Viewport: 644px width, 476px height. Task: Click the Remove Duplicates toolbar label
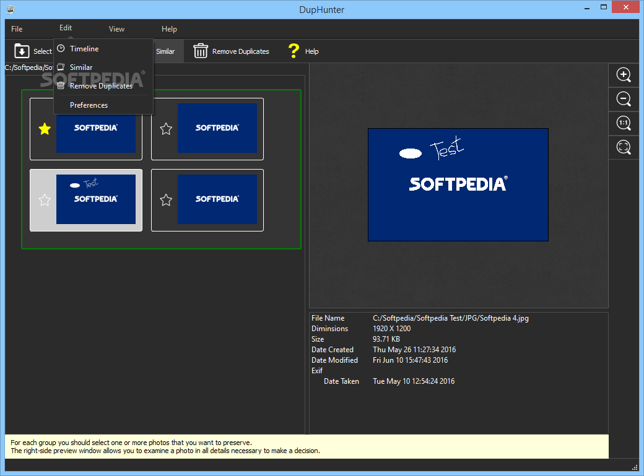pyautogui.click(x=241, y=51)
